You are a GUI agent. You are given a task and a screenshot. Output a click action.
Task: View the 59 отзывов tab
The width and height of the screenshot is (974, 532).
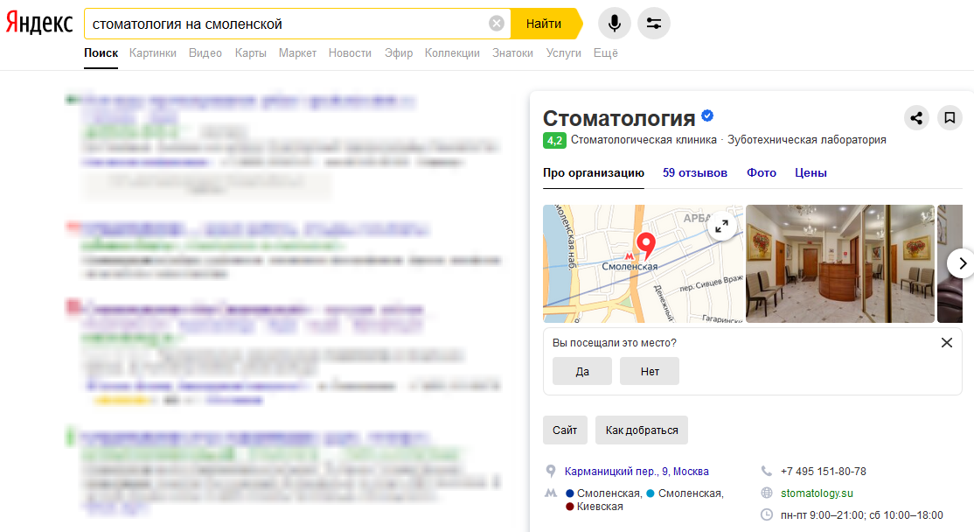(x=694, y=172)
